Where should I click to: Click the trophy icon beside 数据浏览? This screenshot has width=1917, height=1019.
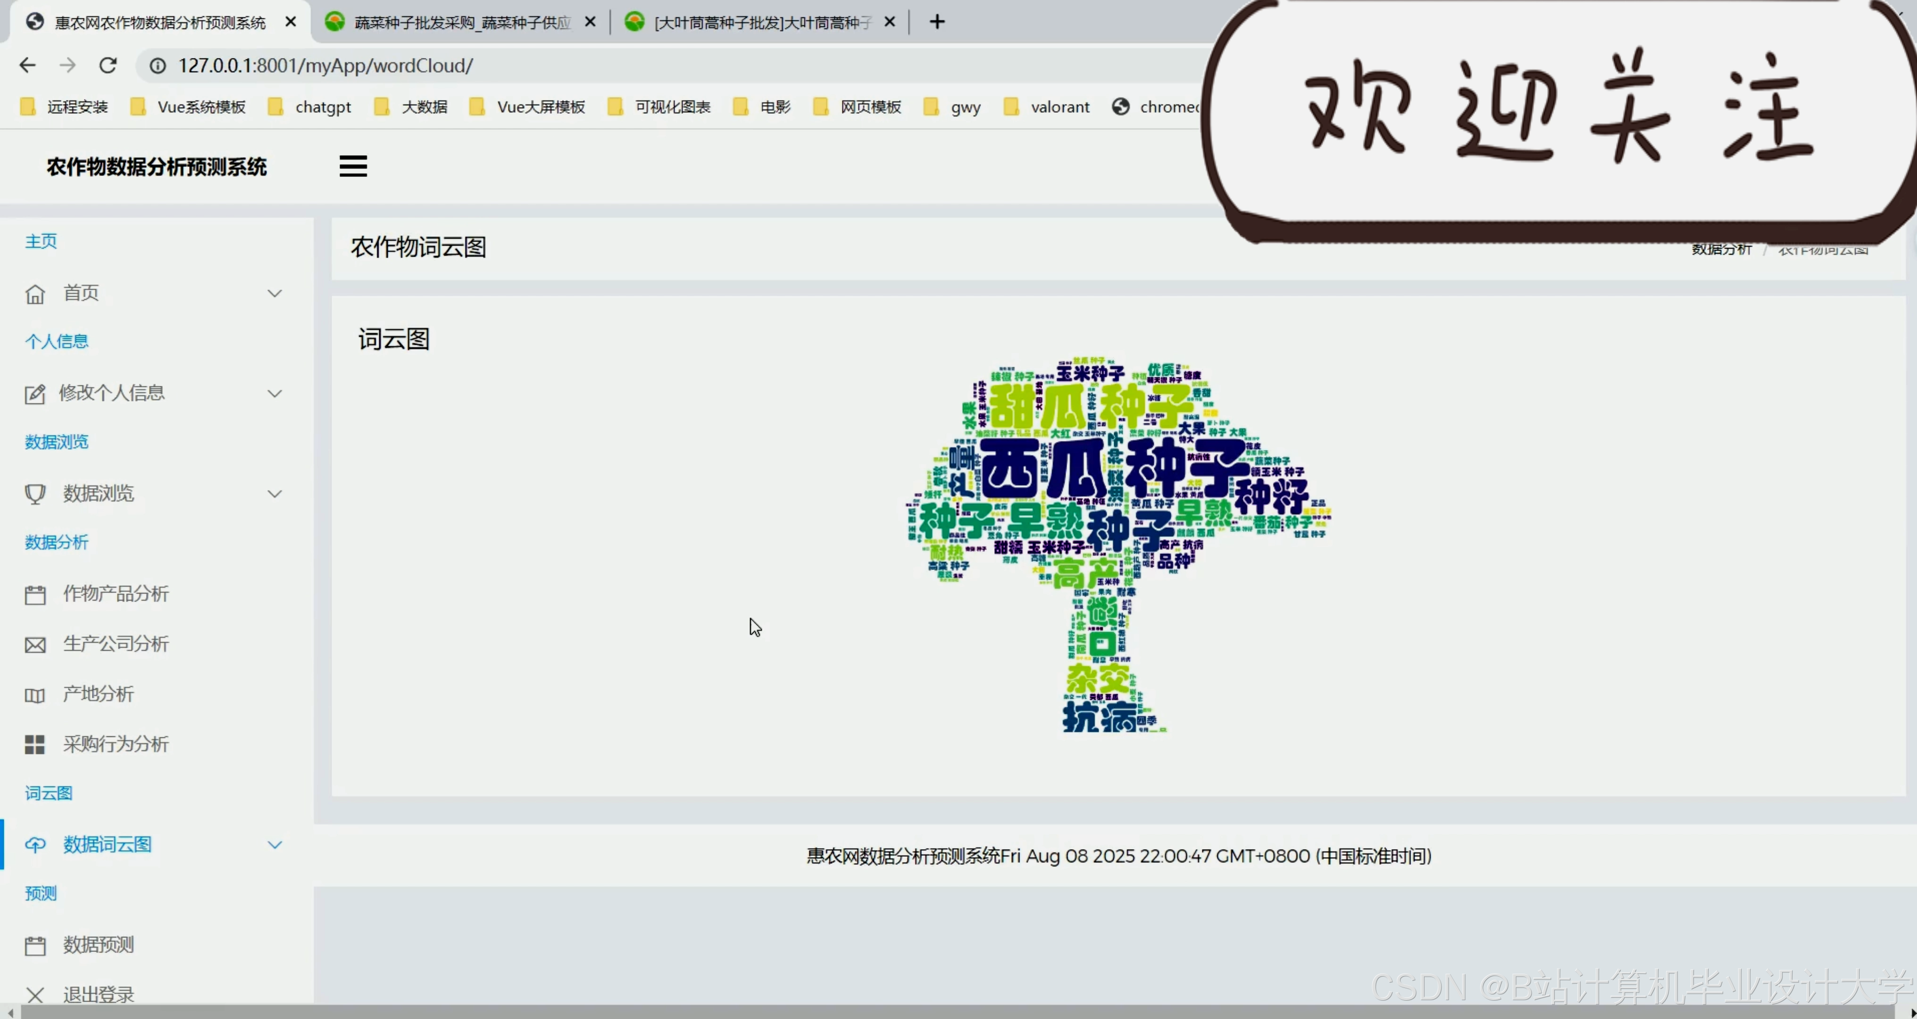click(x=35, y=493)
